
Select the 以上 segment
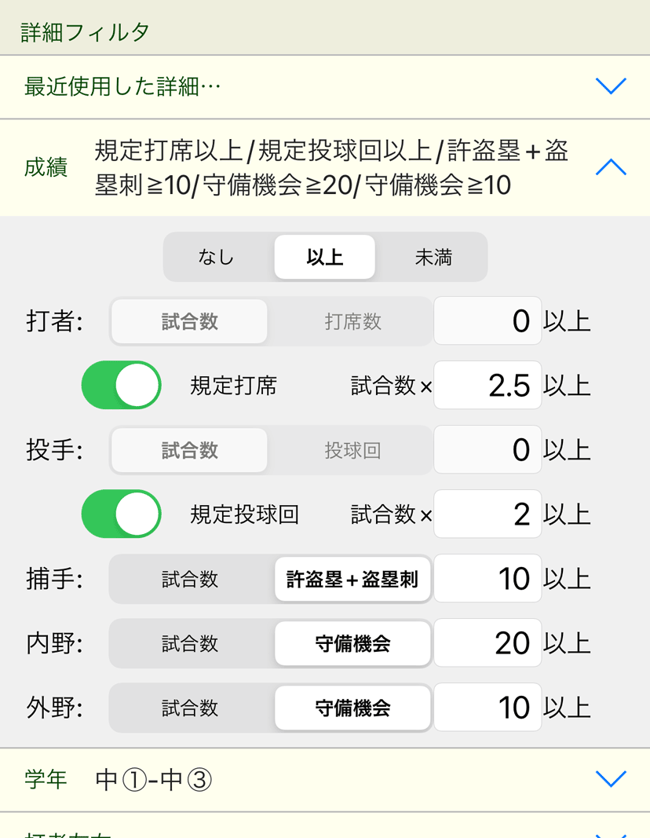point(325,257)
